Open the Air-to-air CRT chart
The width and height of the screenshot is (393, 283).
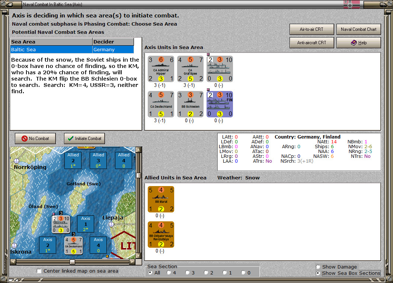click(311, 29)
